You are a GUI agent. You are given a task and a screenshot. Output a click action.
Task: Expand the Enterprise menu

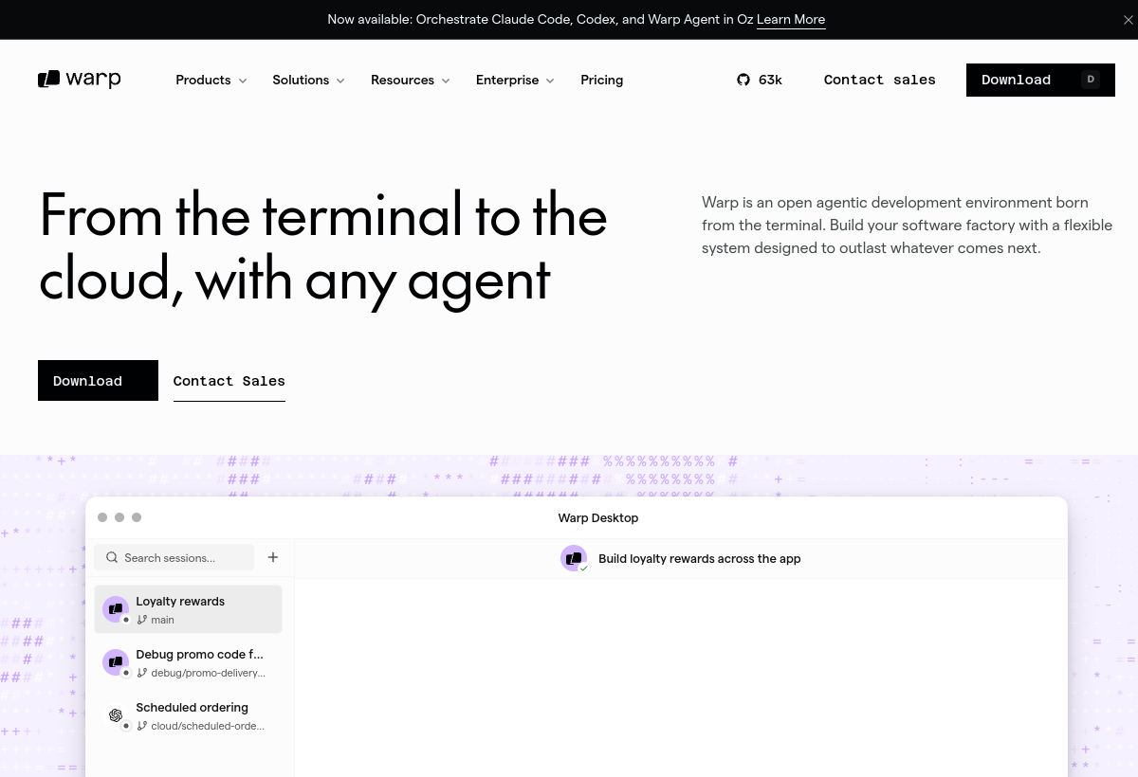click(515, 80)
